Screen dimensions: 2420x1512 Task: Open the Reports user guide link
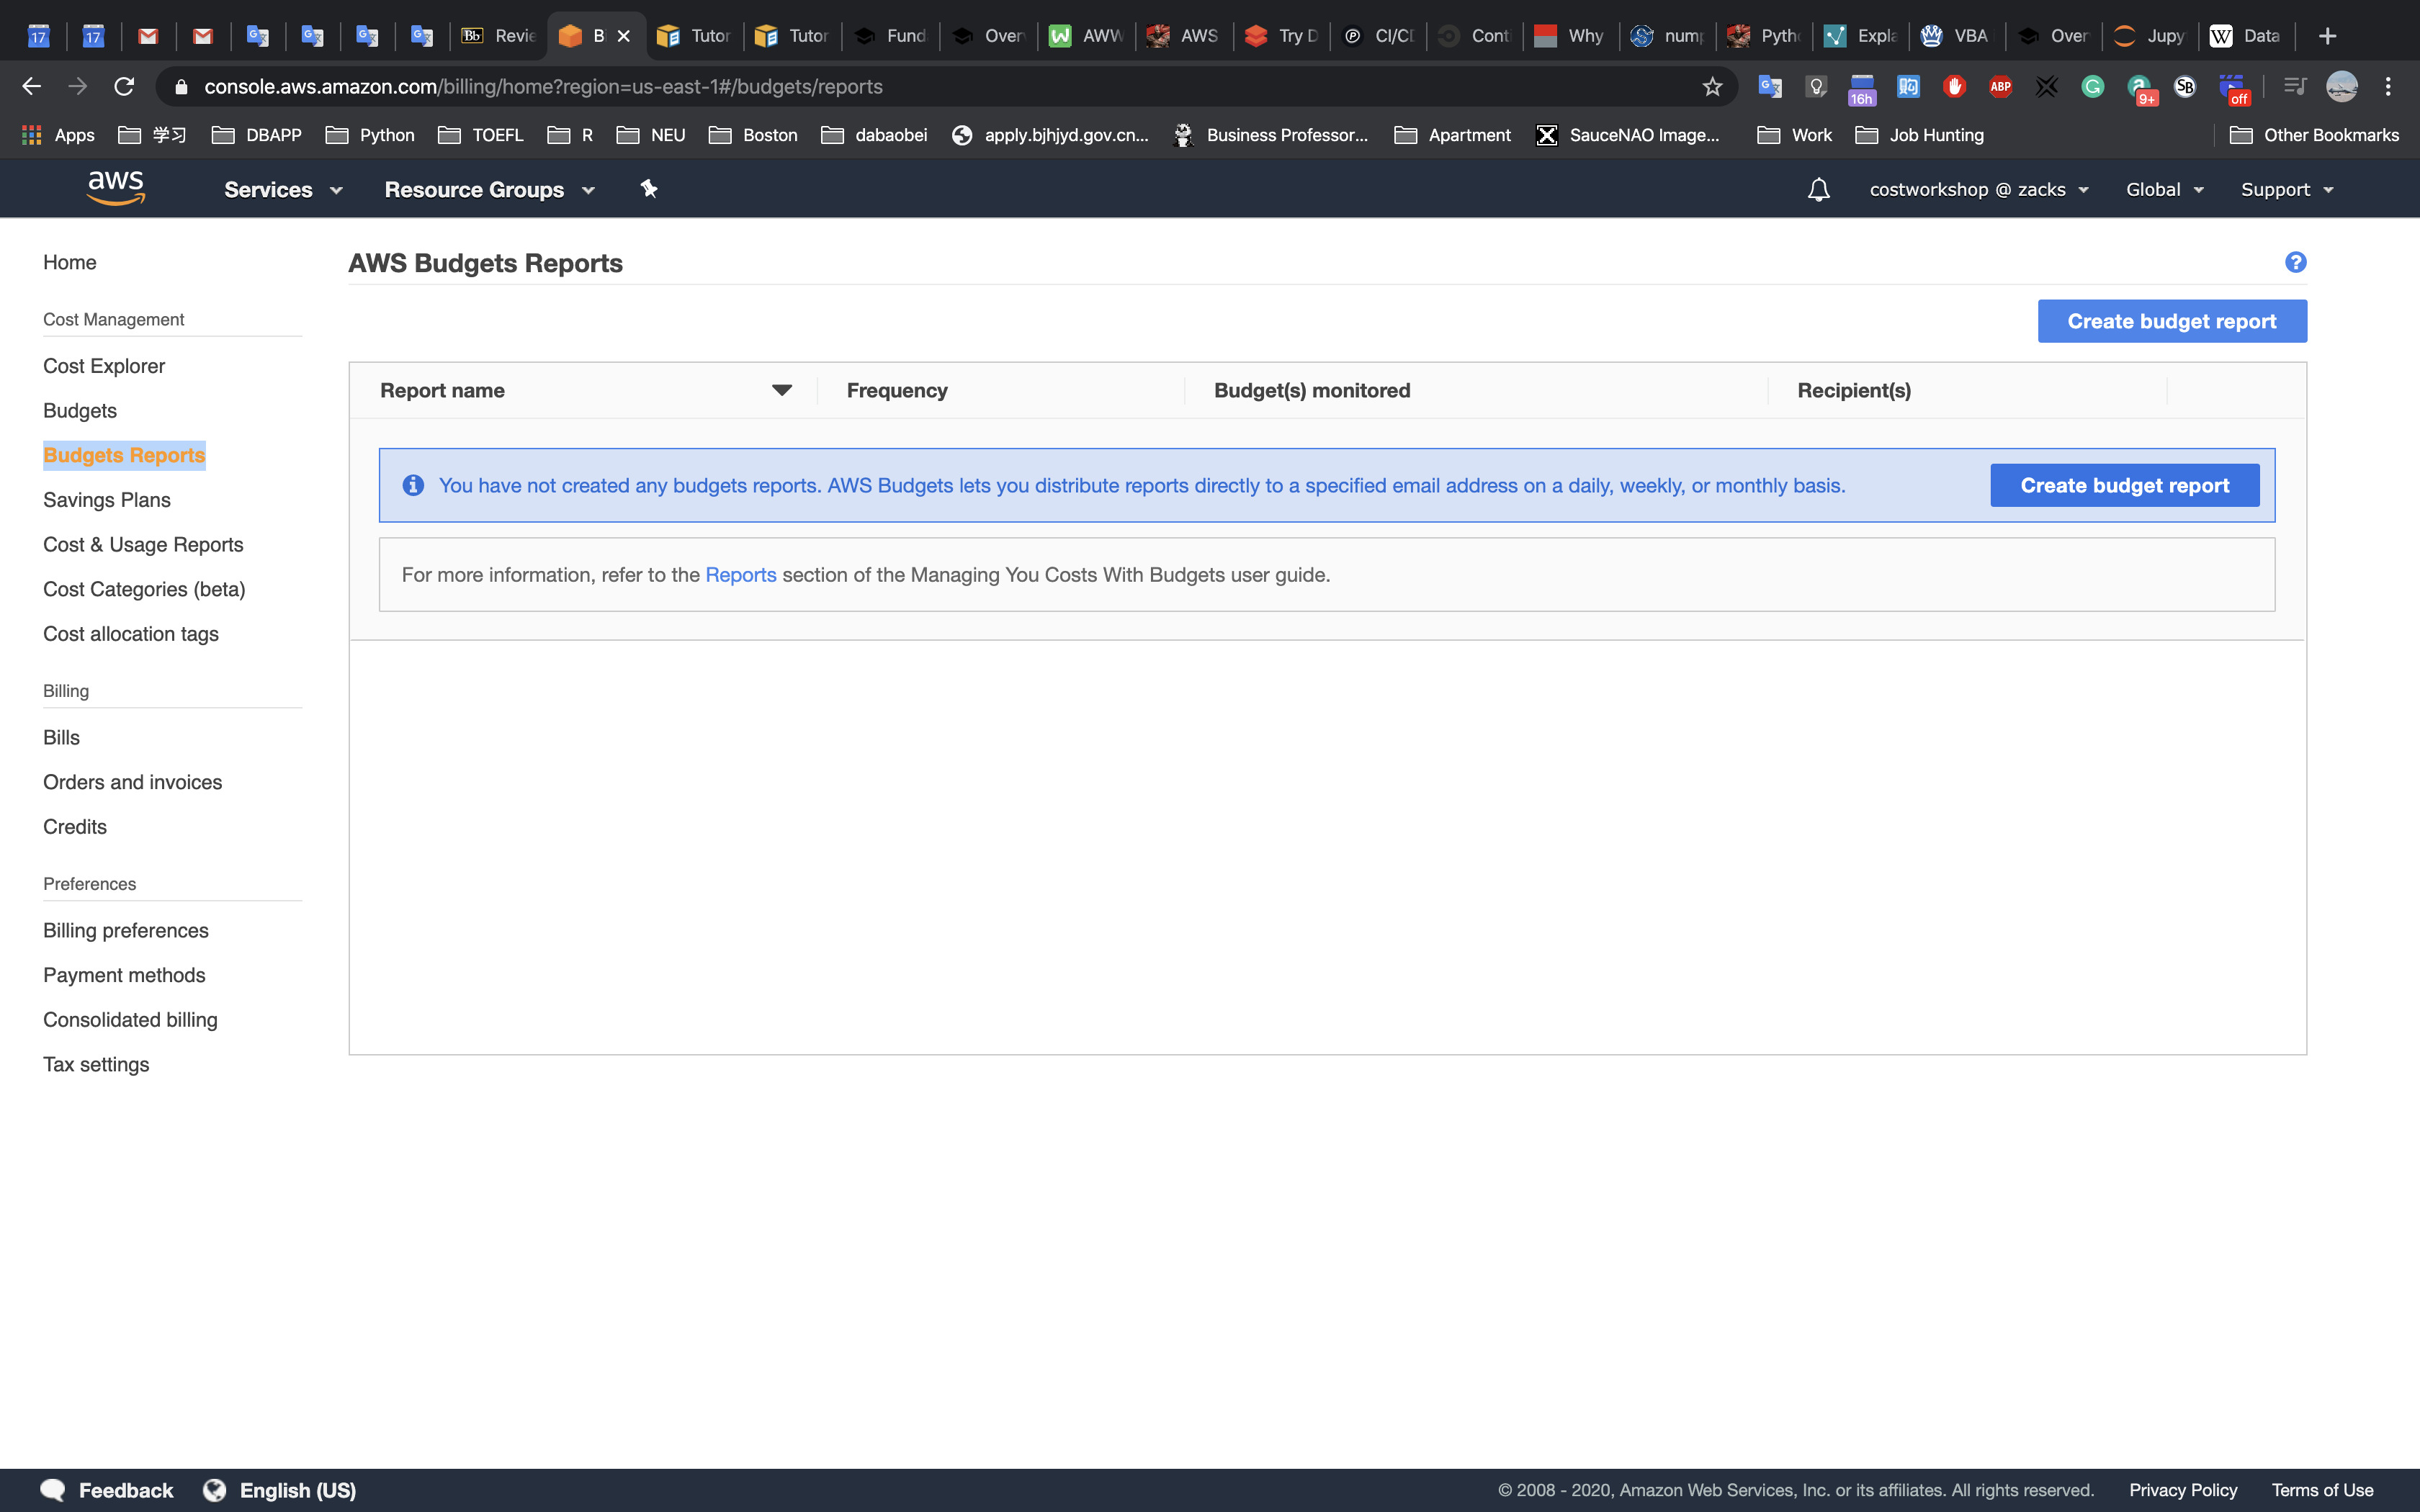pos(740,575)
